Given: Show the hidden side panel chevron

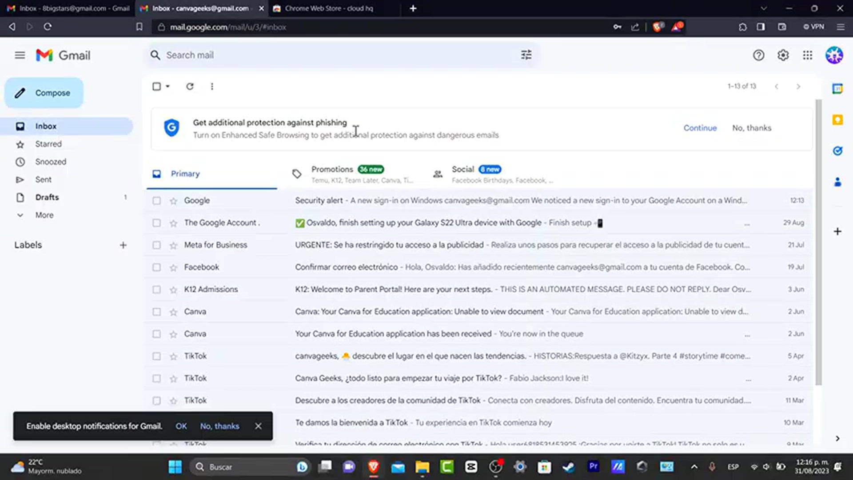Looking at the screenshot, I should click(837, 439).
